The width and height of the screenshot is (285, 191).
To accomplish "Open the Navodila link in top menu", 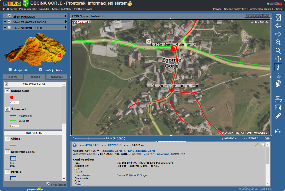I will [x=45, y=9].
